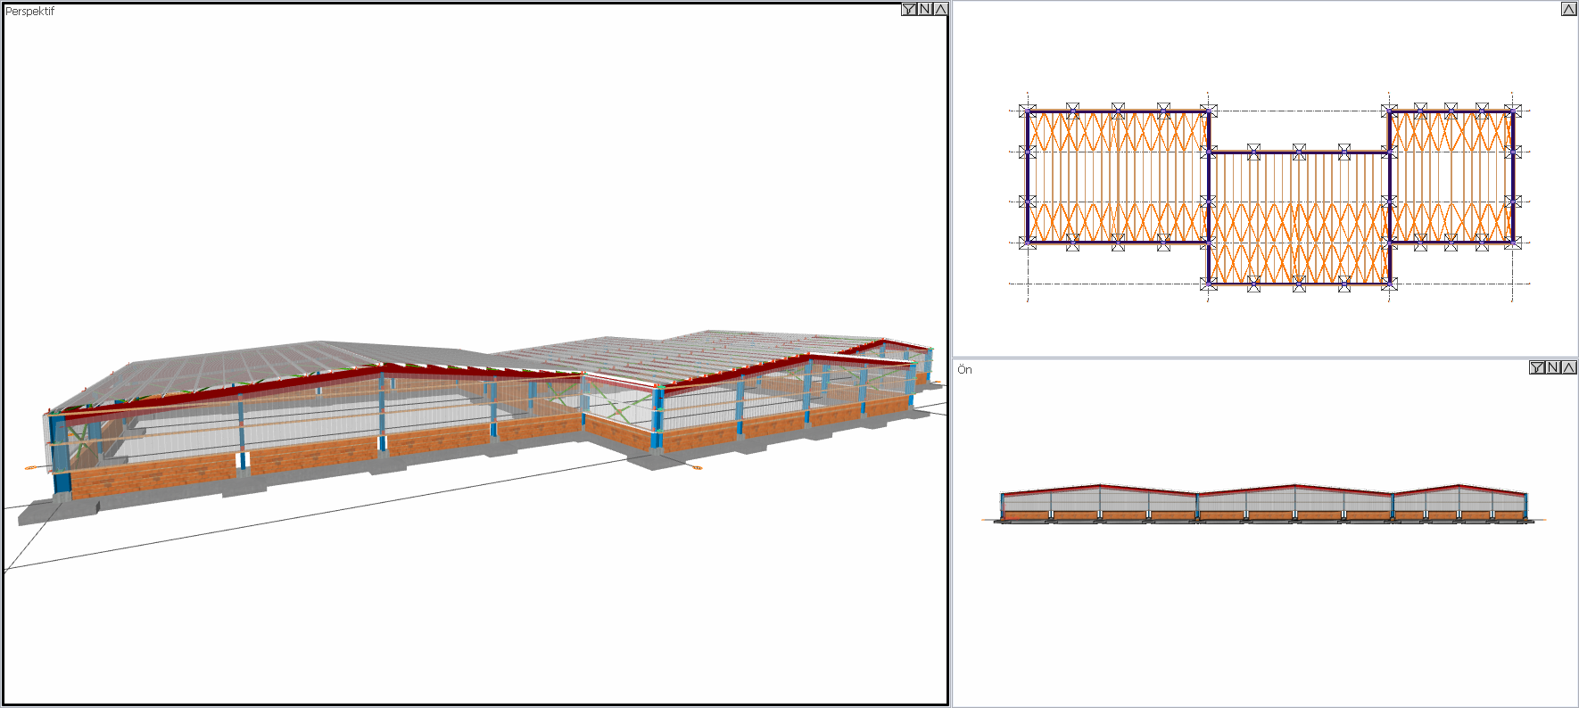Click the N button in the Ön viewport

[1553, 367]
